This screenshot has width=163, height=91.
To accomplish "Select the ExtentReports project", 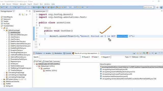I will tap(7, 17).
